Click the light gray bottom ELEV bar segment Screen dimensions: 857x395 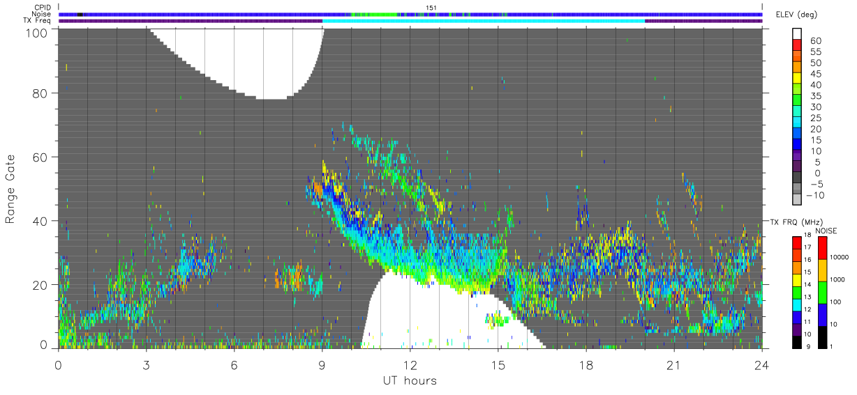(798, 200)
